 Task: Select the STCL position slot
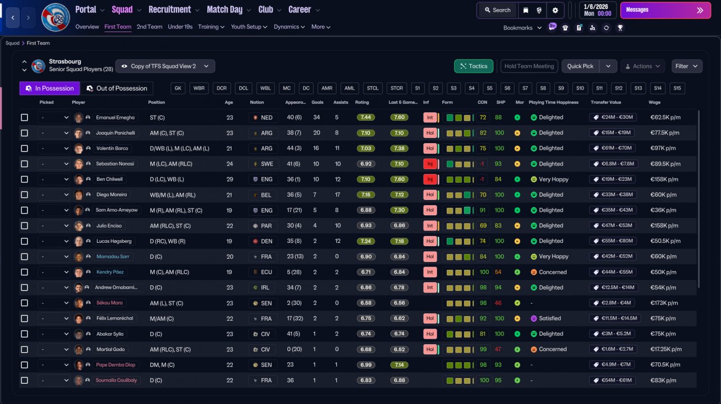pyautogui.click(x=372, y=88)
